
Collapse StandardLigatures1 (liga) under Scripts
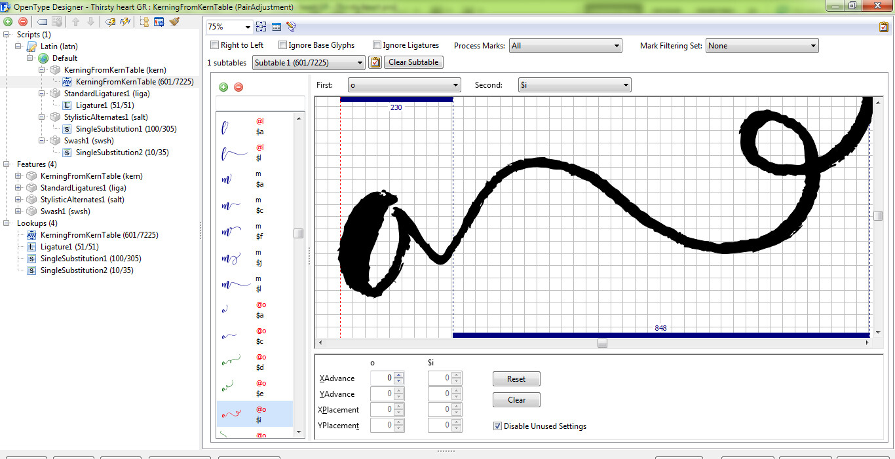[x=42, y=94]
